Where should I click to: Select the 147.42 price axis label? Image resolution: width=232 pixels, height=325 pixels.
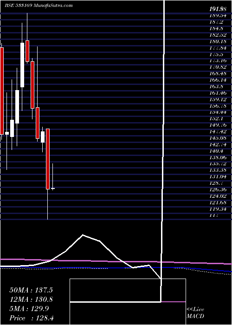coord(218,131)
